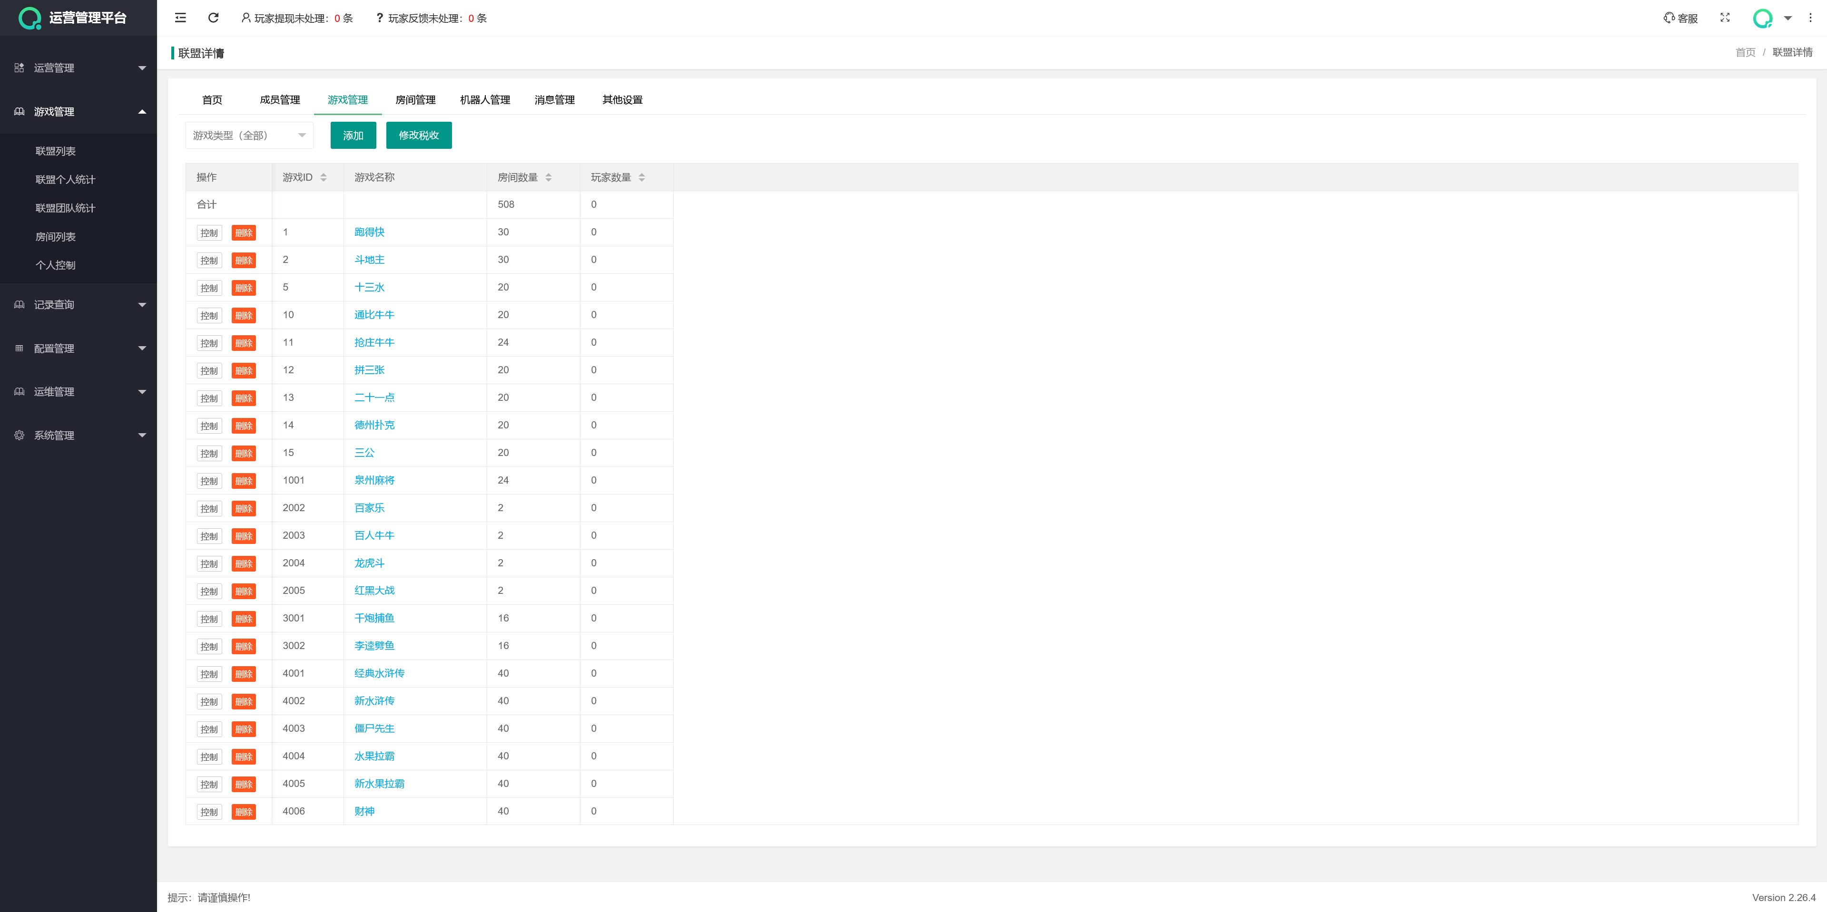Click the 运营管理平台 logo
The image size is (1827, 912).
pyautogui.click(x=72, y=18)
